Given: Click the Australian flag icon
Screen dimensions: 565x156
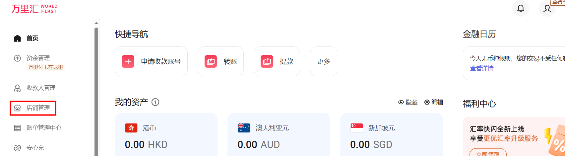Looking at the screenshot, I should pos(244,128).
